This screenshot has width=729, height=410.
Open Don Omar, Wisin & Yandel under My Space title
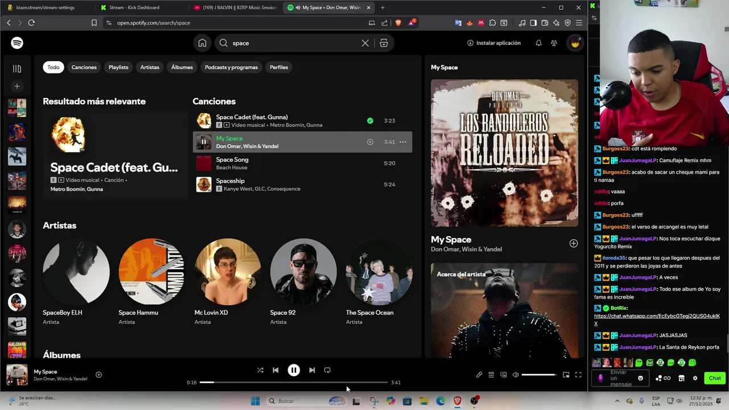(466, 249)
